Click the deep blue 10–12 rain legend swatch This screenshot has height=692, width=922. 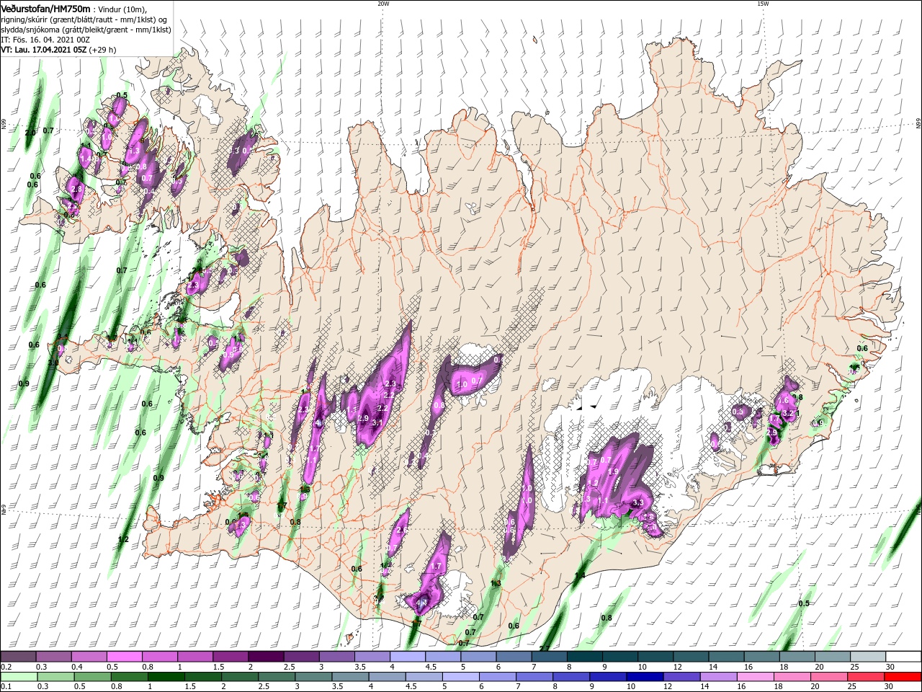(x=644, y=677)
